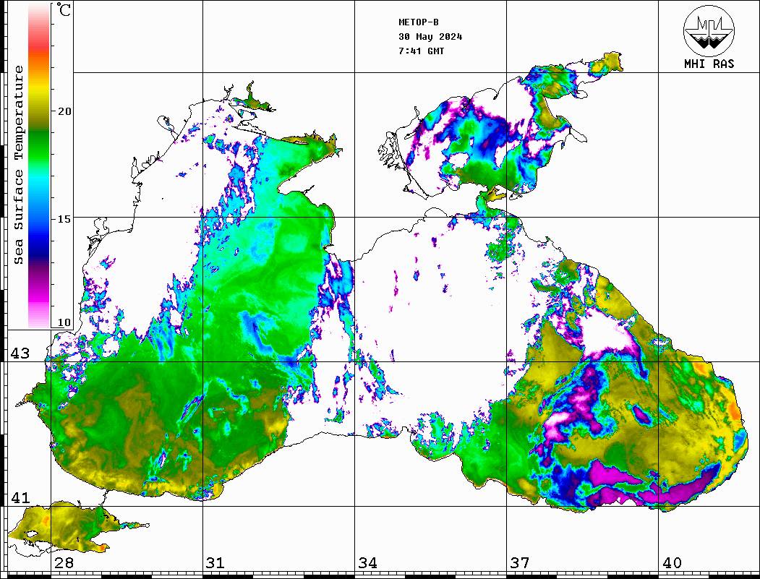
Task: Click the '°C' unit label
Action: (64, 9)
